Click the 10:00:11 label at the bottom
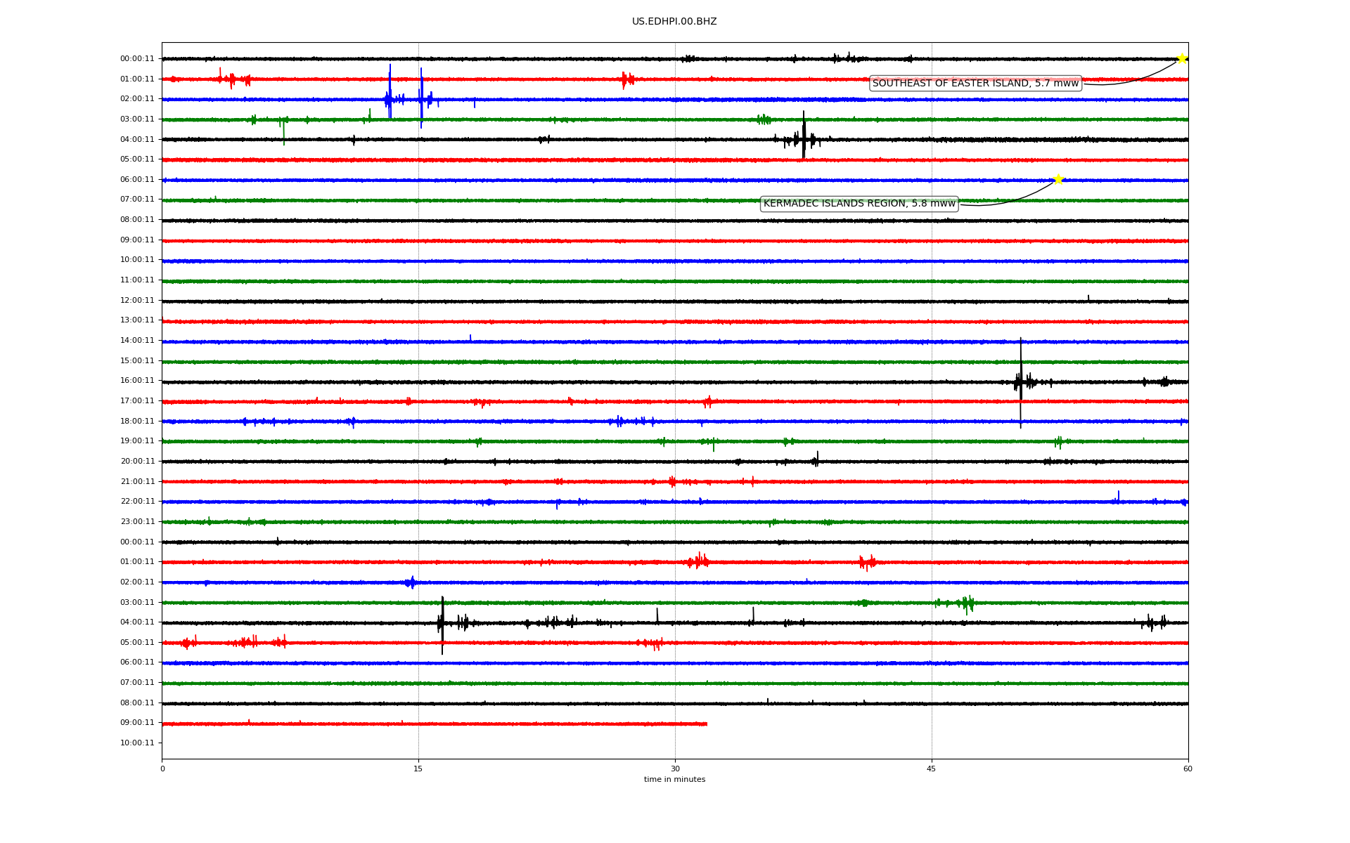1350x843 pixels. 137,743
